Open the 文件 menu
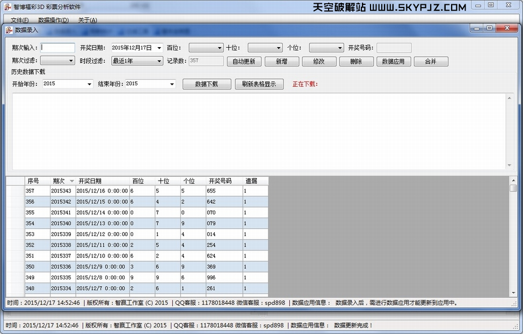The image size is (523, 334). tap(19, 20)
